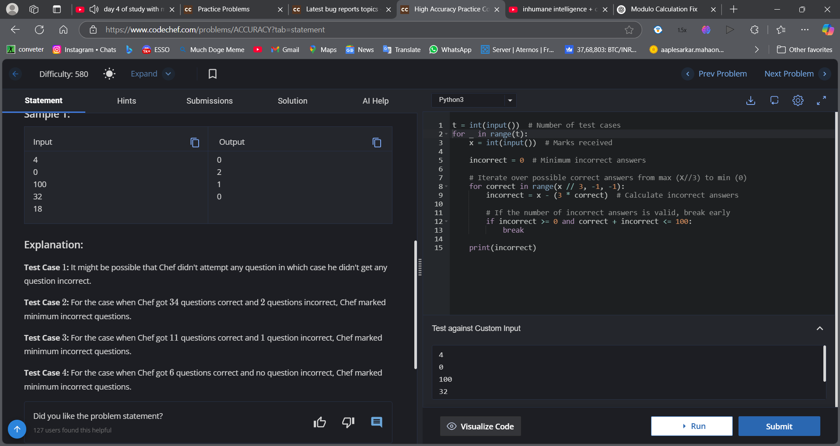Change the 1.5x playback speed control

(x=682, y=29)
